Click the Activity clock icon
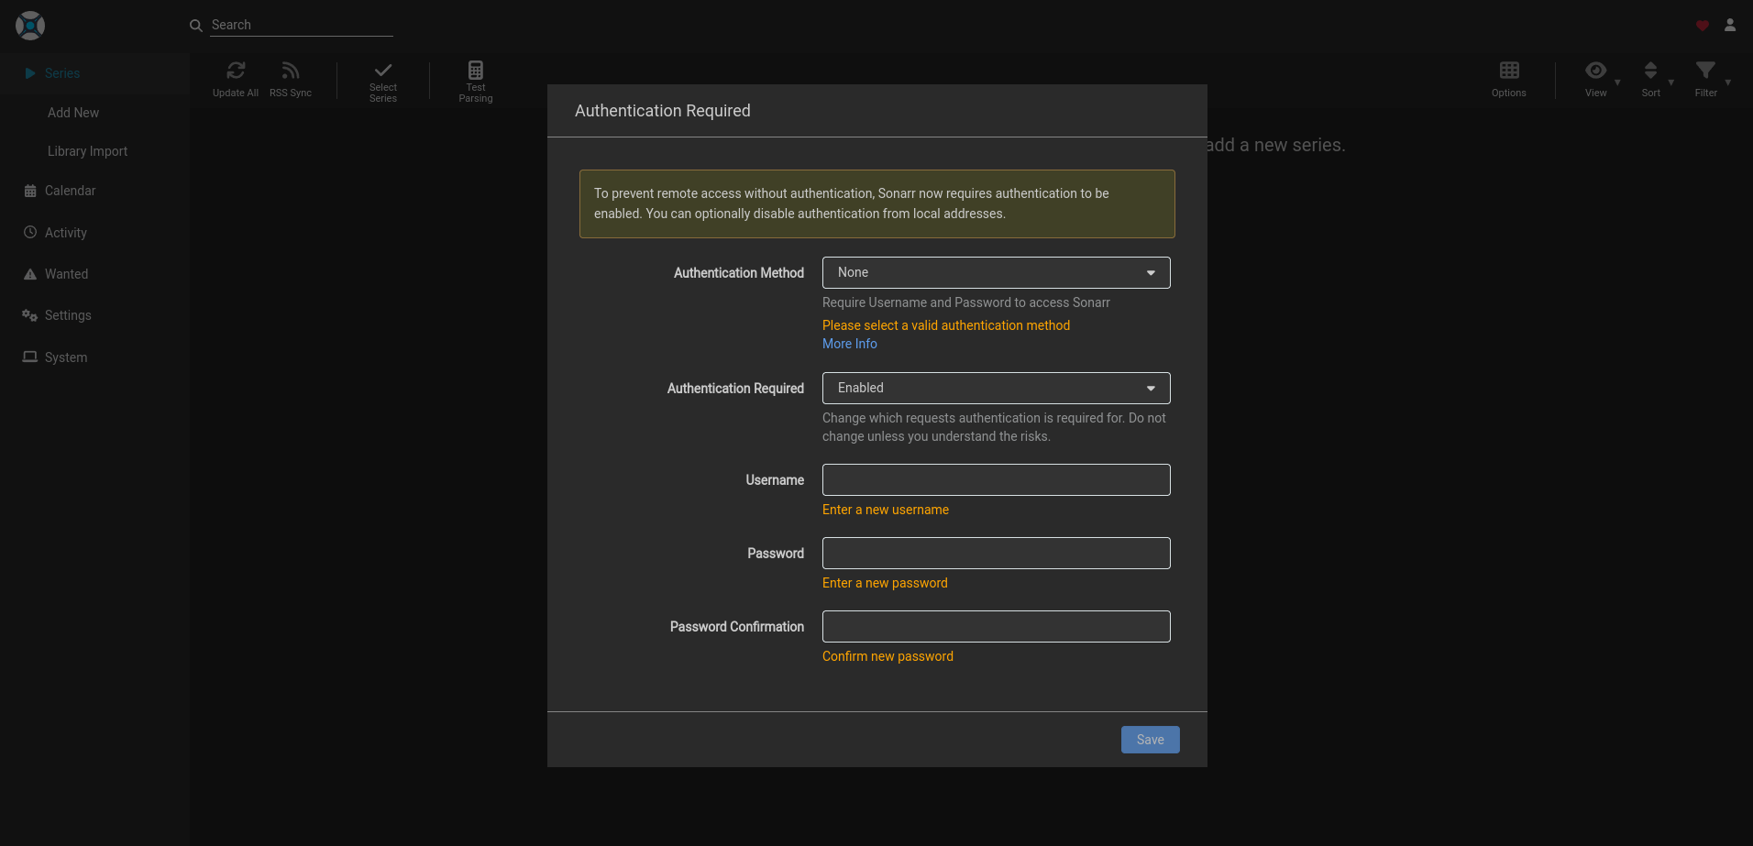Screen dimensions: 1753x846 [30, 233]
